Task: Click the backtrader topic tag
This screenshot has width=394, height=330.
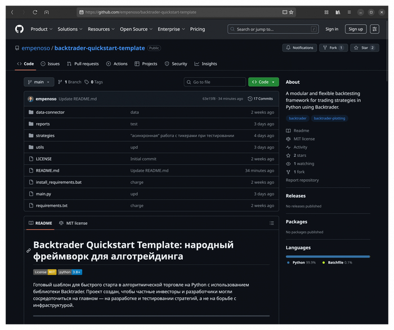Action: tap(298, 118)
